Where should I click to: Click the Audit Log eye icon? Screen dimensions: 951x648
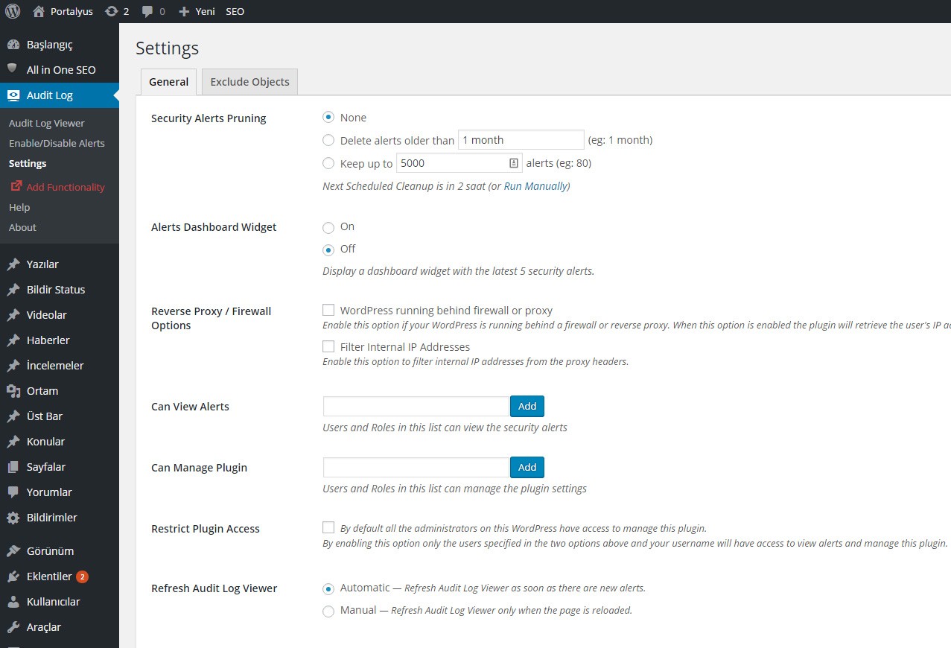(x=13, y=95)
